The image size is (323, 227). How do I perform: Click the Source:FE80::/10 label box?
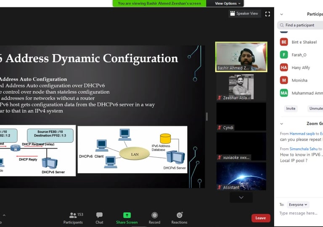50,135
